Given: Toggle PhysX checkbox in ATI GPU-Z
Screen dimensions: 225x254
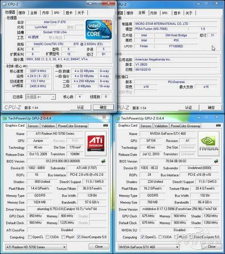Looking at the screenshot, I should pyautogui.click(x=63, y=237).
